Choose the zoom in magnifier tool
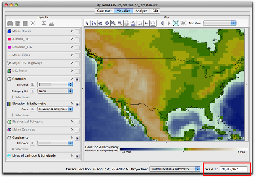This screenshot has width=255, height=177. [x=113, y=23]
